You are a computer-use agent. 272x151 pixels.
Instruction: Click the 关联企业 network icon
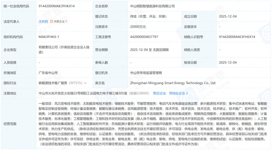[x=51, y=22]
